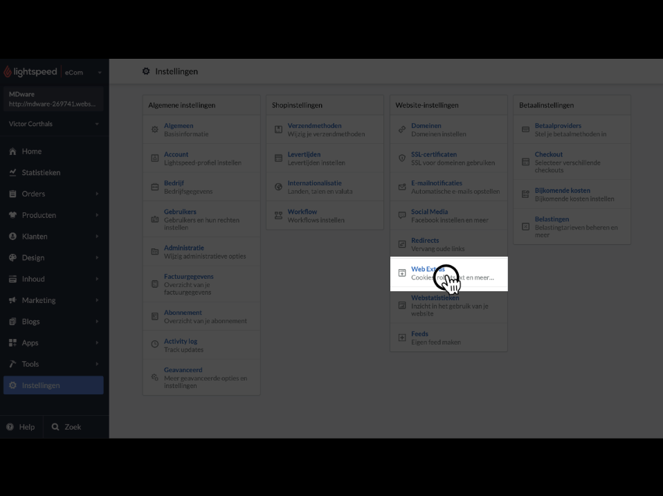
Task: Open Levertijden delivery times
Action: coord(304,154)
